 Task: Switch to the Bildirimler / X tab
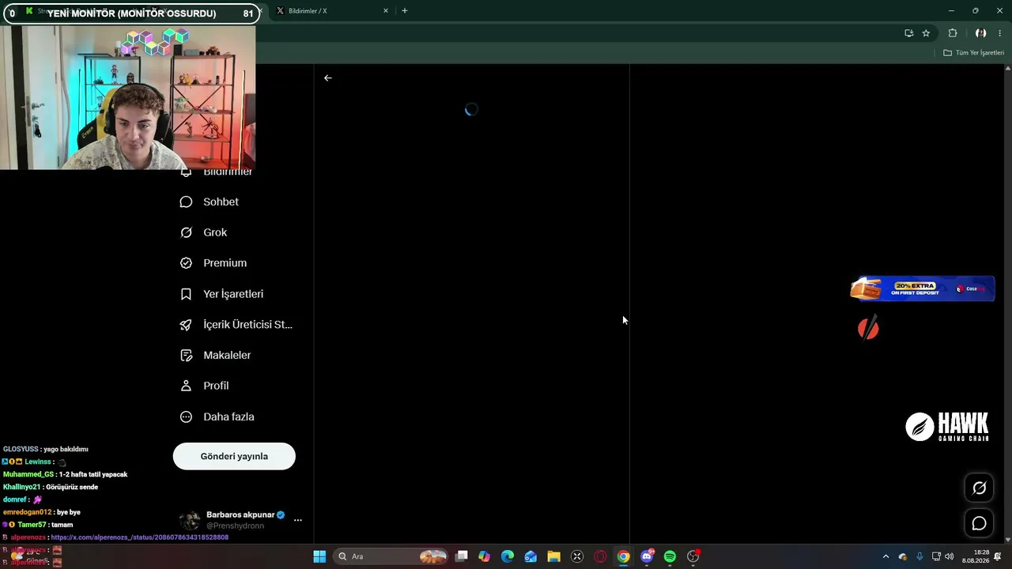point(332,11)
